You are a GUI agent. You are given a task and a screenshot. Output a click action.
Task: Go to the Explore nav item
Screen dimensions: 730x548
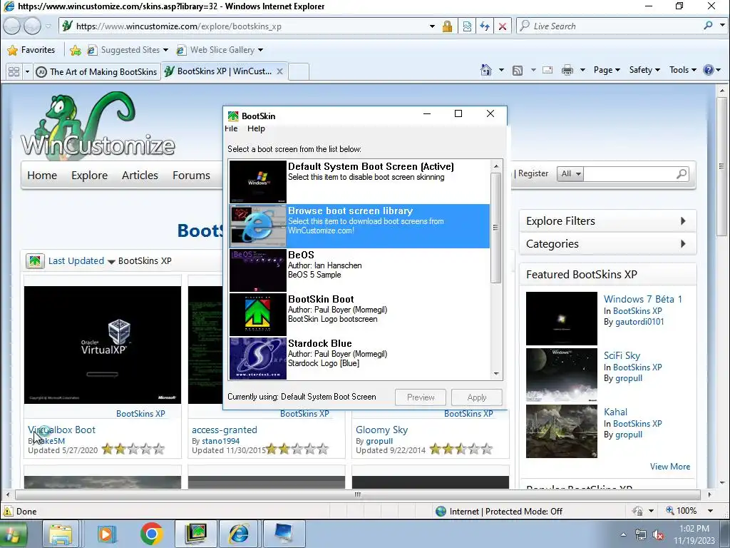[x=89, y=176]
